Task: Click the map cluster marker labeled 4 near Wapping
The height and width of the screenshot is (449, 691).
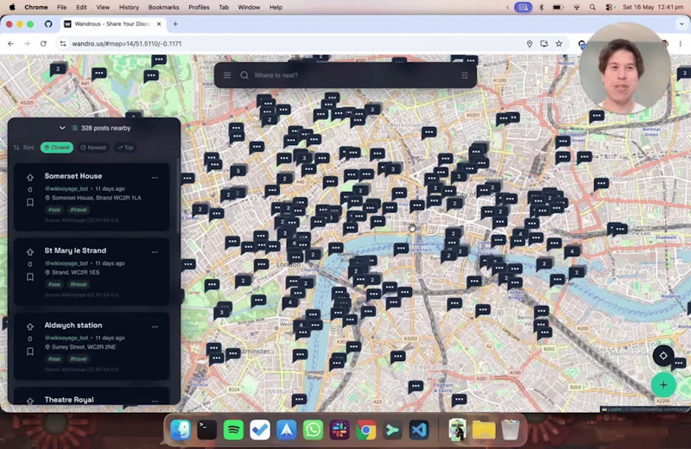Action: tap(572, 251)
